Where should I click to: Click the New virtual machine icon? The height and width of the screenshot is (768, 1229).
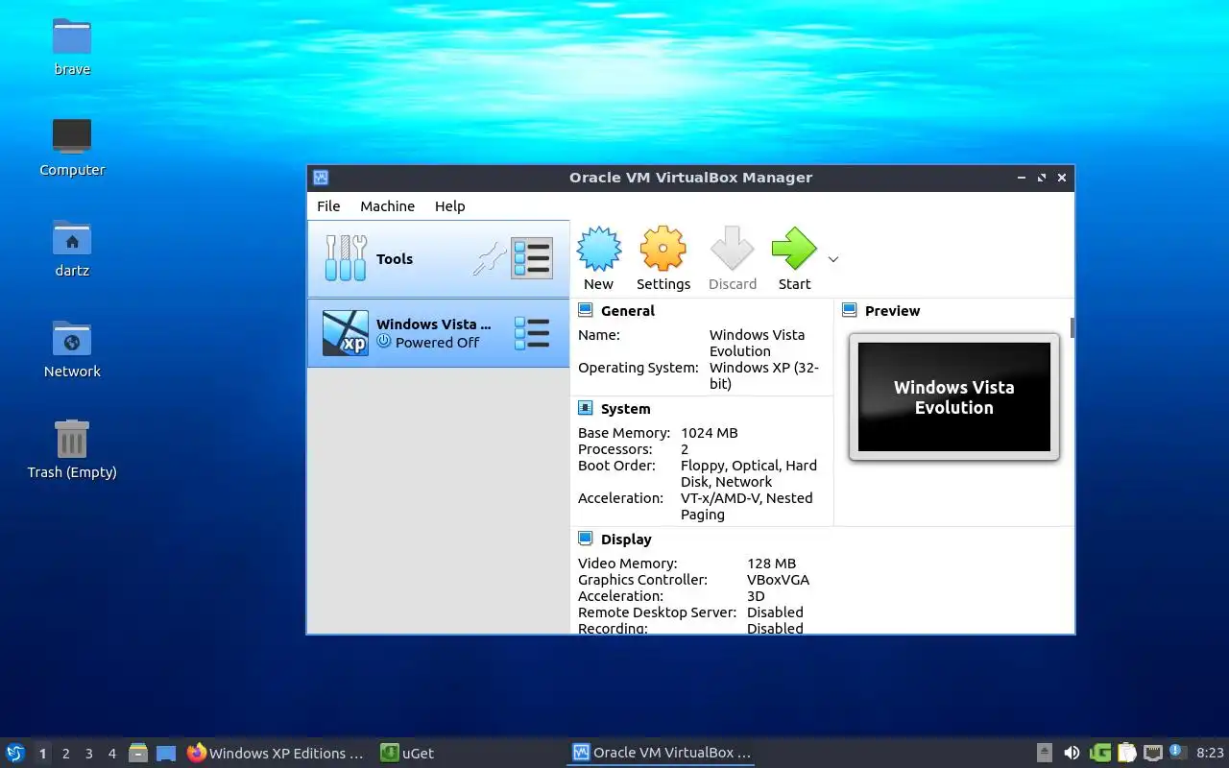click(x=599, y=250)
